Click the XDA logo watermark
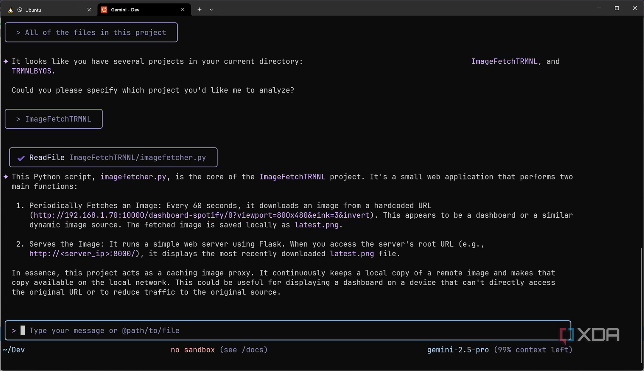Image resolution: width=644 pixels, height=371 pixels. [x=589, y=335]
